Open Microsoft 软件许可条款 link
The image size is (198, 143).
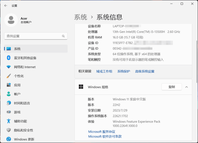click(105, 136)
